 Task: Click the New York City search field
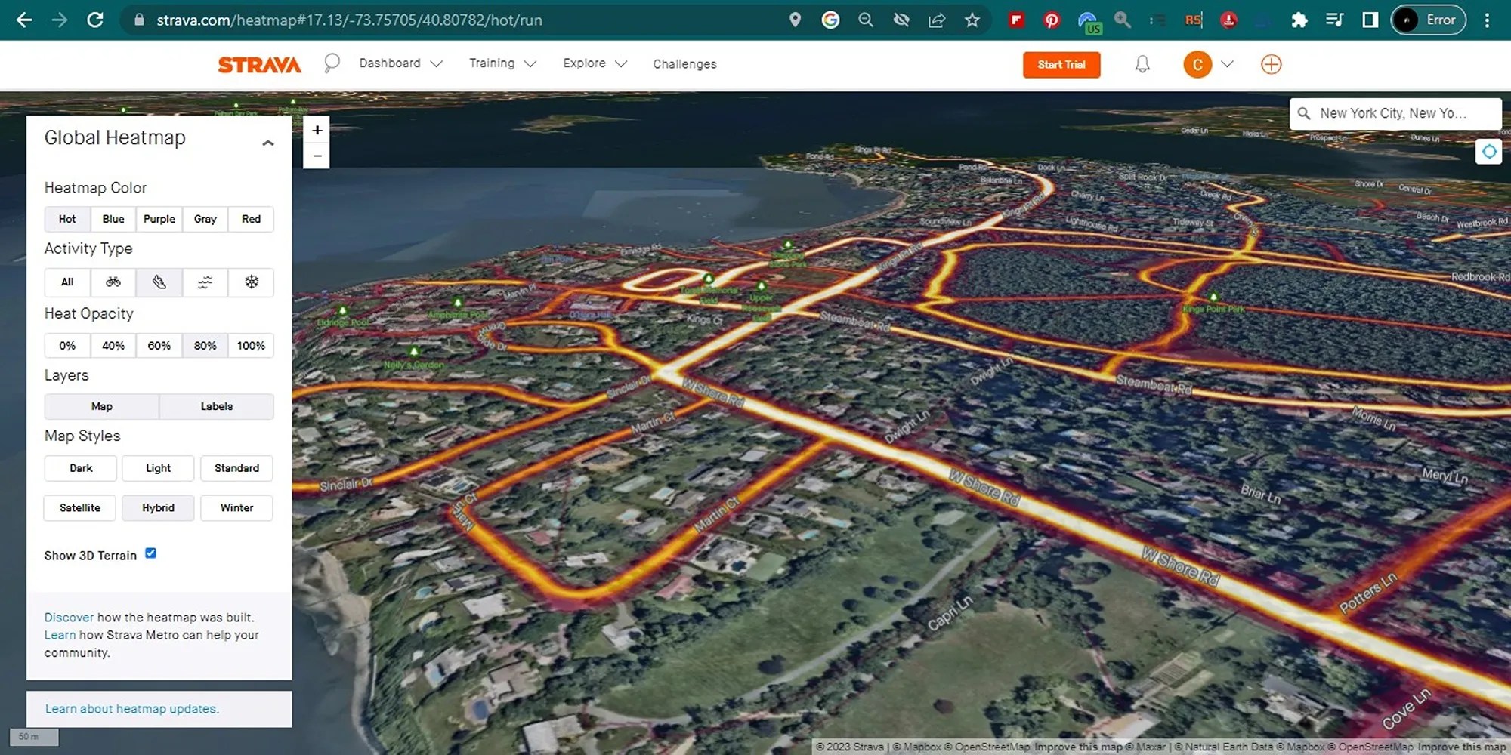coord(1394,113)
